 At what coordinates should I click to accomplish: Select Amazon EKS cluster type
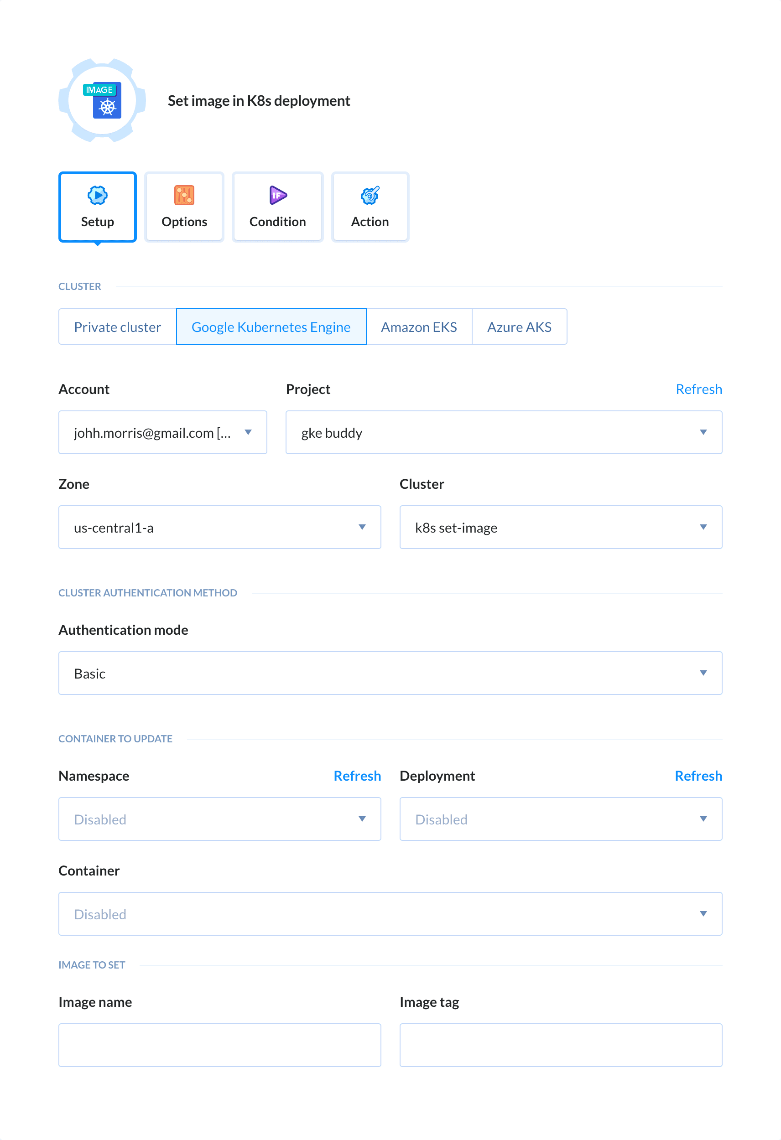[x=419, y=326]
